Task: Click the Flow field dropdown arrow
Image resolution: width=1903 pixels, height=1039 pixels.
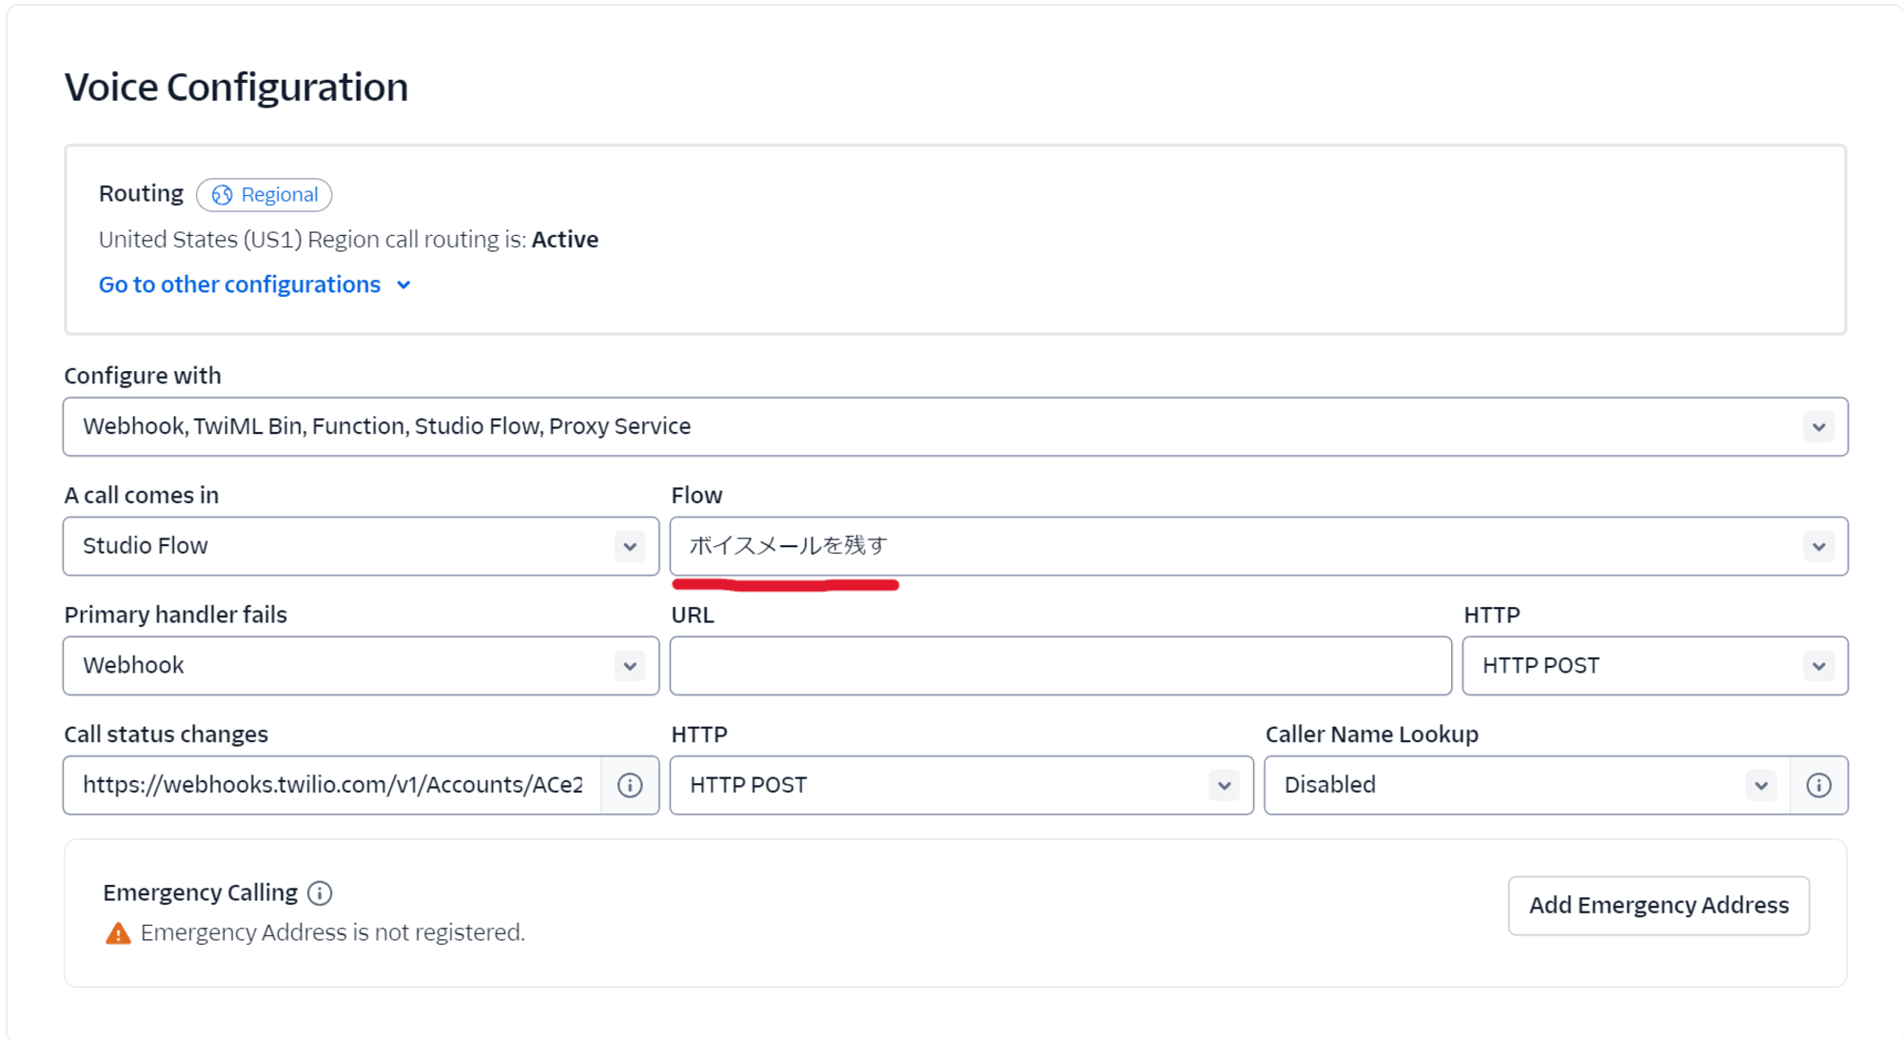Action: tap(1817, 546)
